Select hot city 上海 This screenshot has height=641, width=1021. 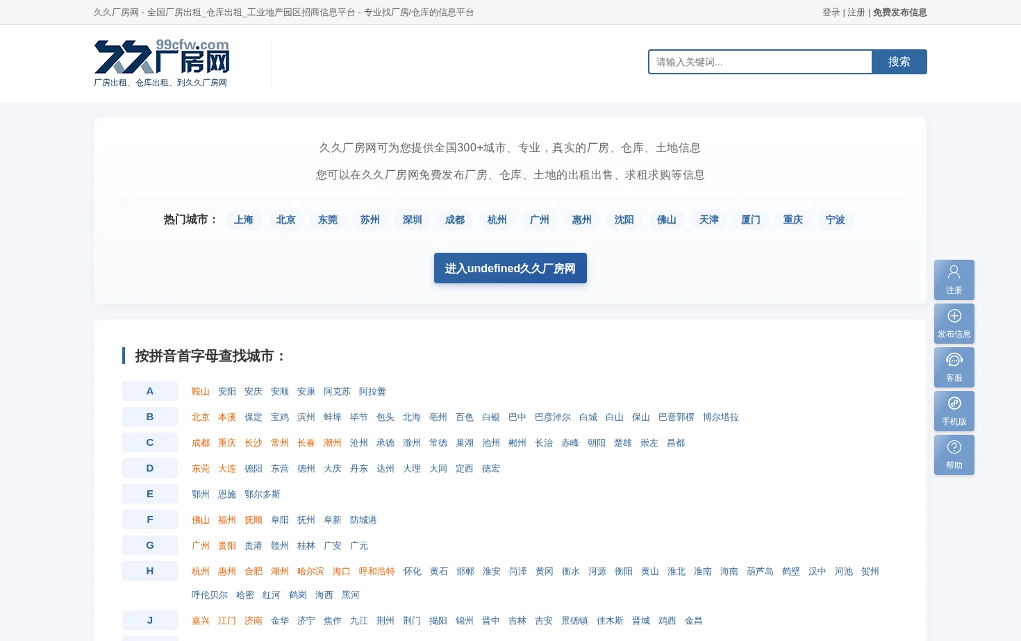[244, 219]
